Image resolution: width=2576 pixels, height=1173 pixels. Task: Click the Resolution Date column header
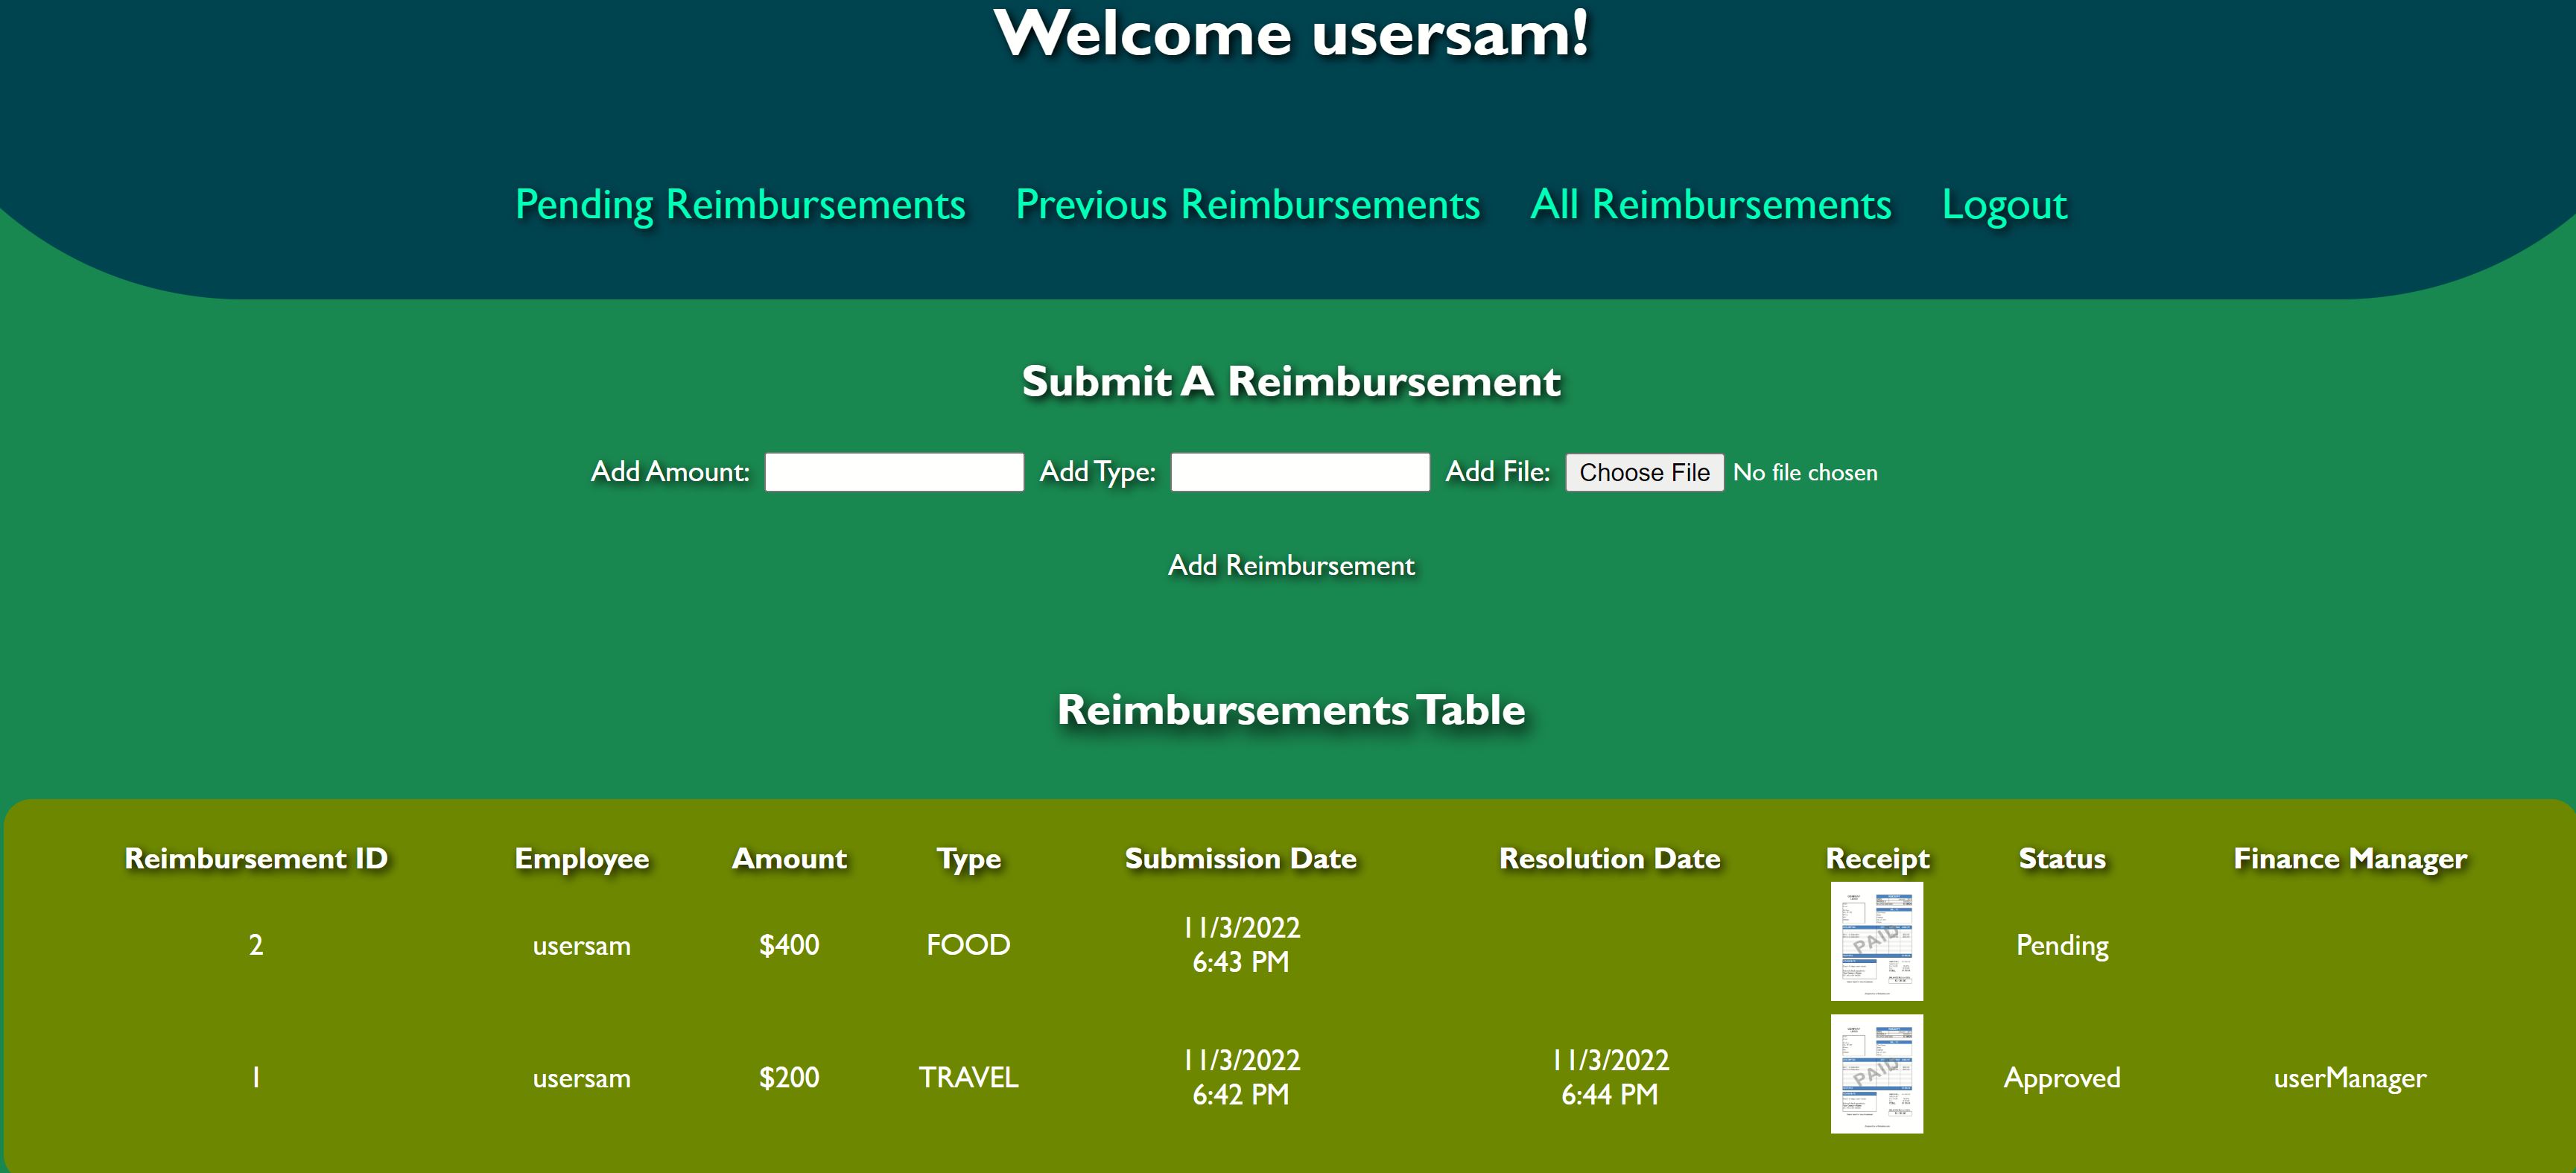(1609, 859)
